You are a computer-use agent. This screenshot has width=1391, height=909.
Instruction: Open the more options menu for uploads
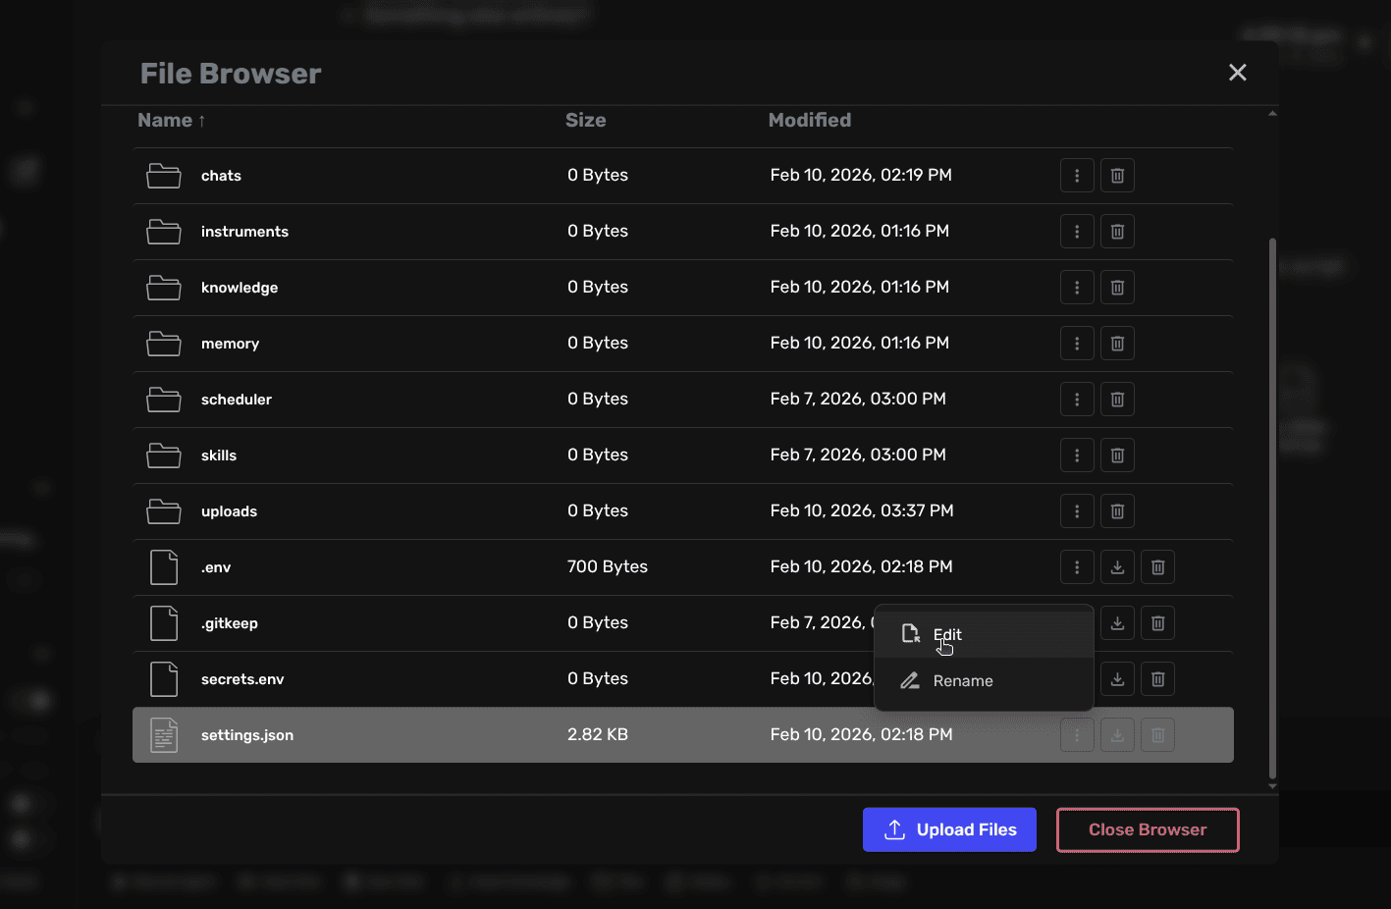pyautogui.click(x=1077, y=511)
